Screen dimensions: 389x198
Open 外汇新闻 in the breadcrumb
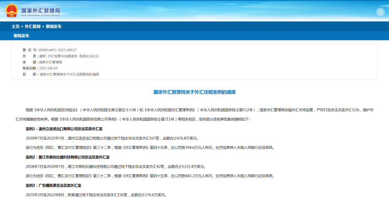tap(33, 26)
